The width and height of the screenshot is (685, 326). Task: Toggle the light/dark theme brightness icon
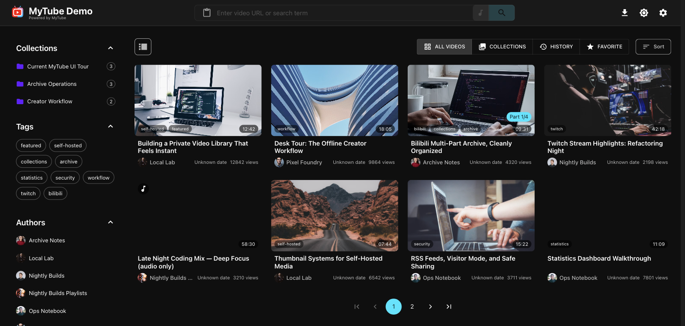click(x=644, y=13)
